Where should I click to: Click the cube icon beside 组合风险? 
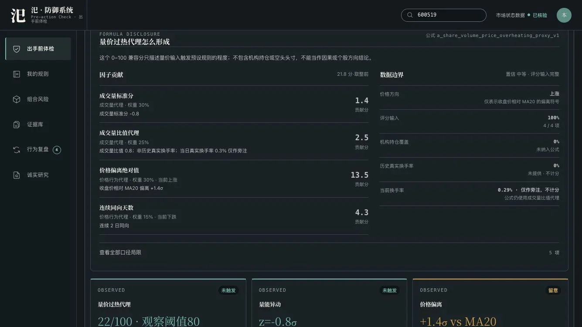17,100
